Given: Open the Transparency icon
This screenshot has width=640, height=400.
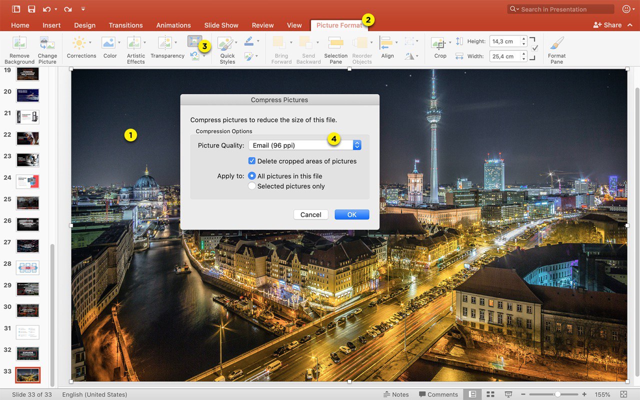Looking at the screenshot, I should click(x=164, y=42).
